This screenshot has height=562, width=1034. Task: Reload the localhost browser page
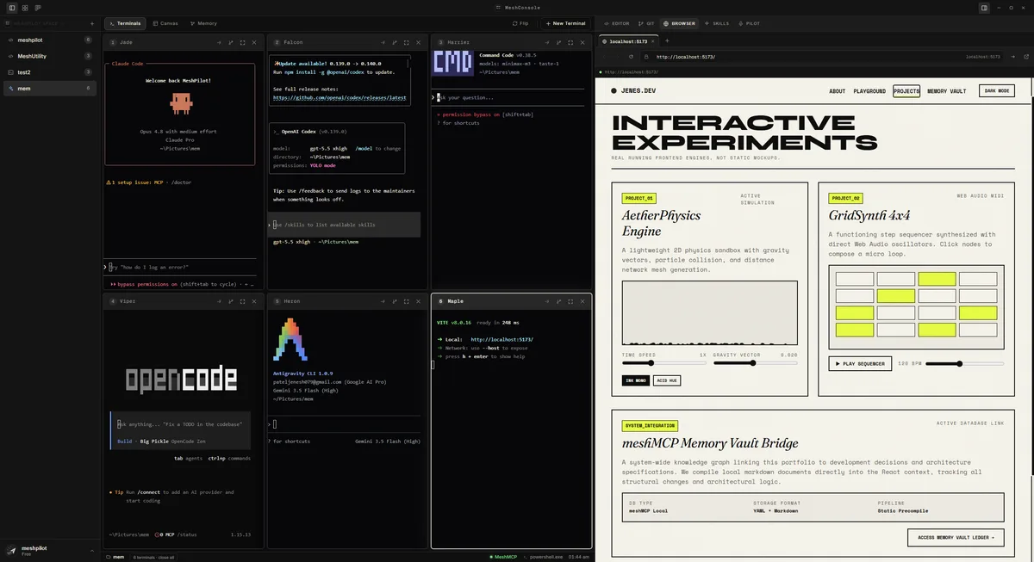[631, 57]
